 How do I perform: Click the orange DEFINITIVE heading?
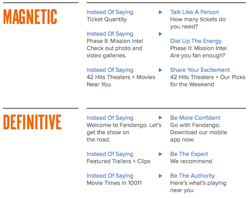32,122
